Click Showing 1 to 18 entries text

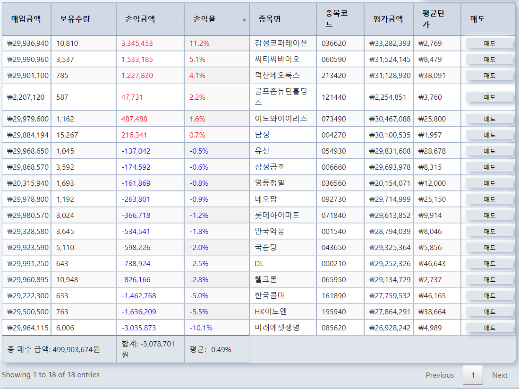point(51,375)
